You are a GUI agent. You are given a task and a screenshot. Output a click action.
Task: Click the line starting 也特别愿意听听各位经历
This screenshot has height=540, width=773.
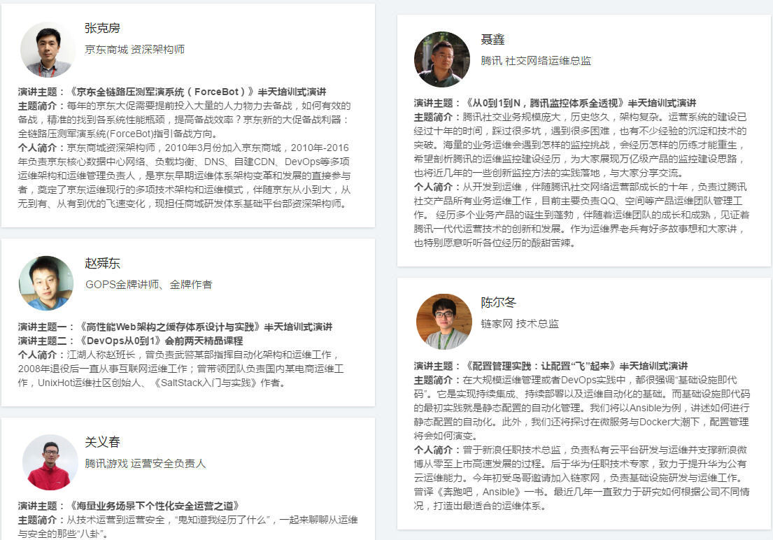pos(495,243)
